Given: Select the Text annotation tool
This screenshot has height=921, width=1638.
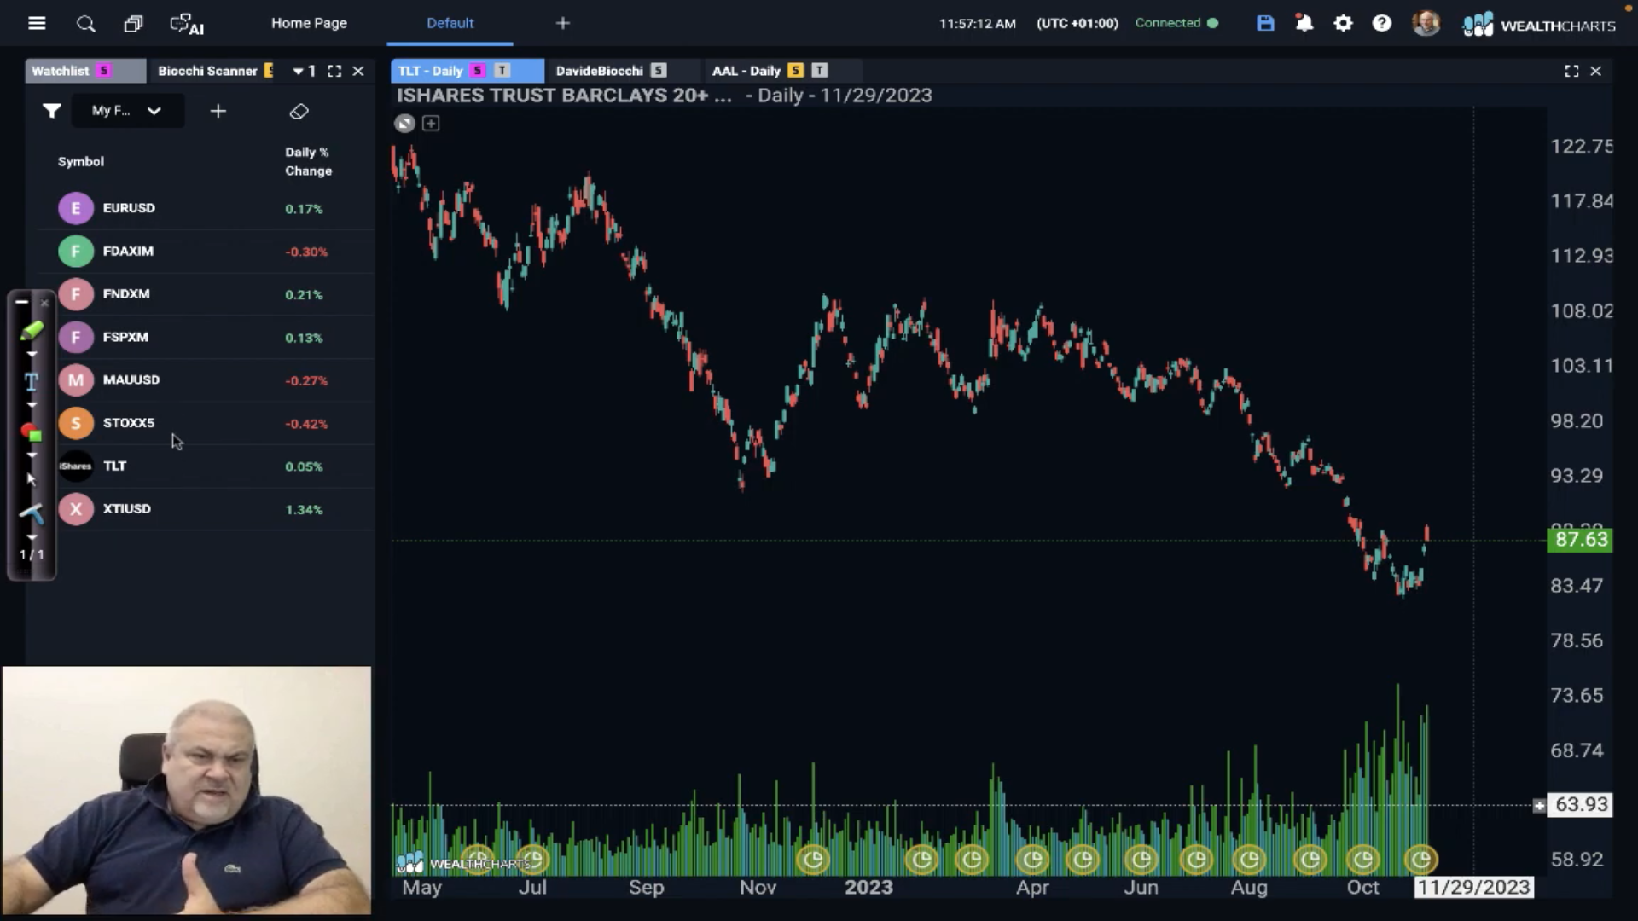Looking at the screenshot, I should click(32, 381).
